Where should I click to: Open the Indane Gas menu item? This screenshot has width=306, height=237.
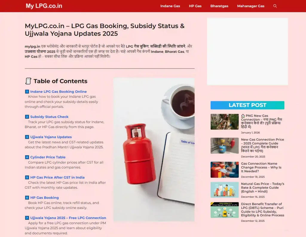(x=170, y=6)
